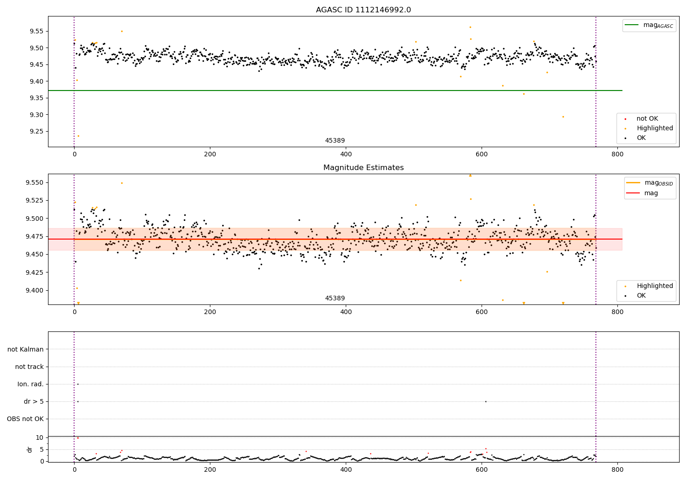Select the 9.45 tick on the top plot

(x=37, y=64)
